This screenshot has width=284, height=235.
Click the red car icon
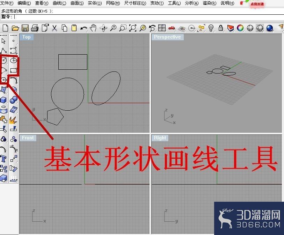172,28
